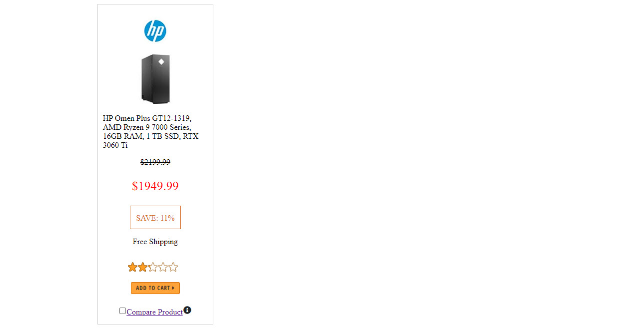618x330 pixels.
Task: Click the fifth rating star
Action: pyautogui.click(x=173, y=267)
